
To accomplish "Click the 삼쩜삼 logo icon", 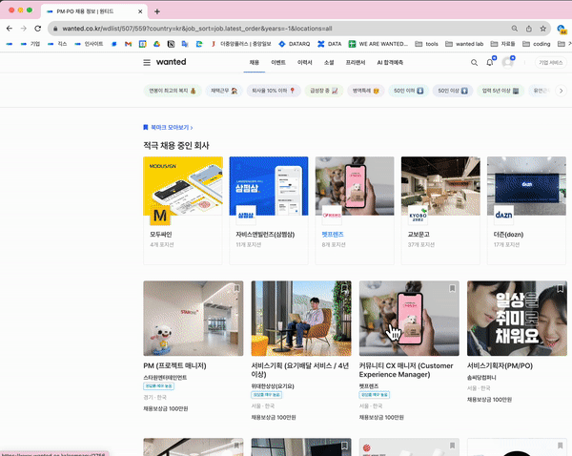I will [246, 216].
